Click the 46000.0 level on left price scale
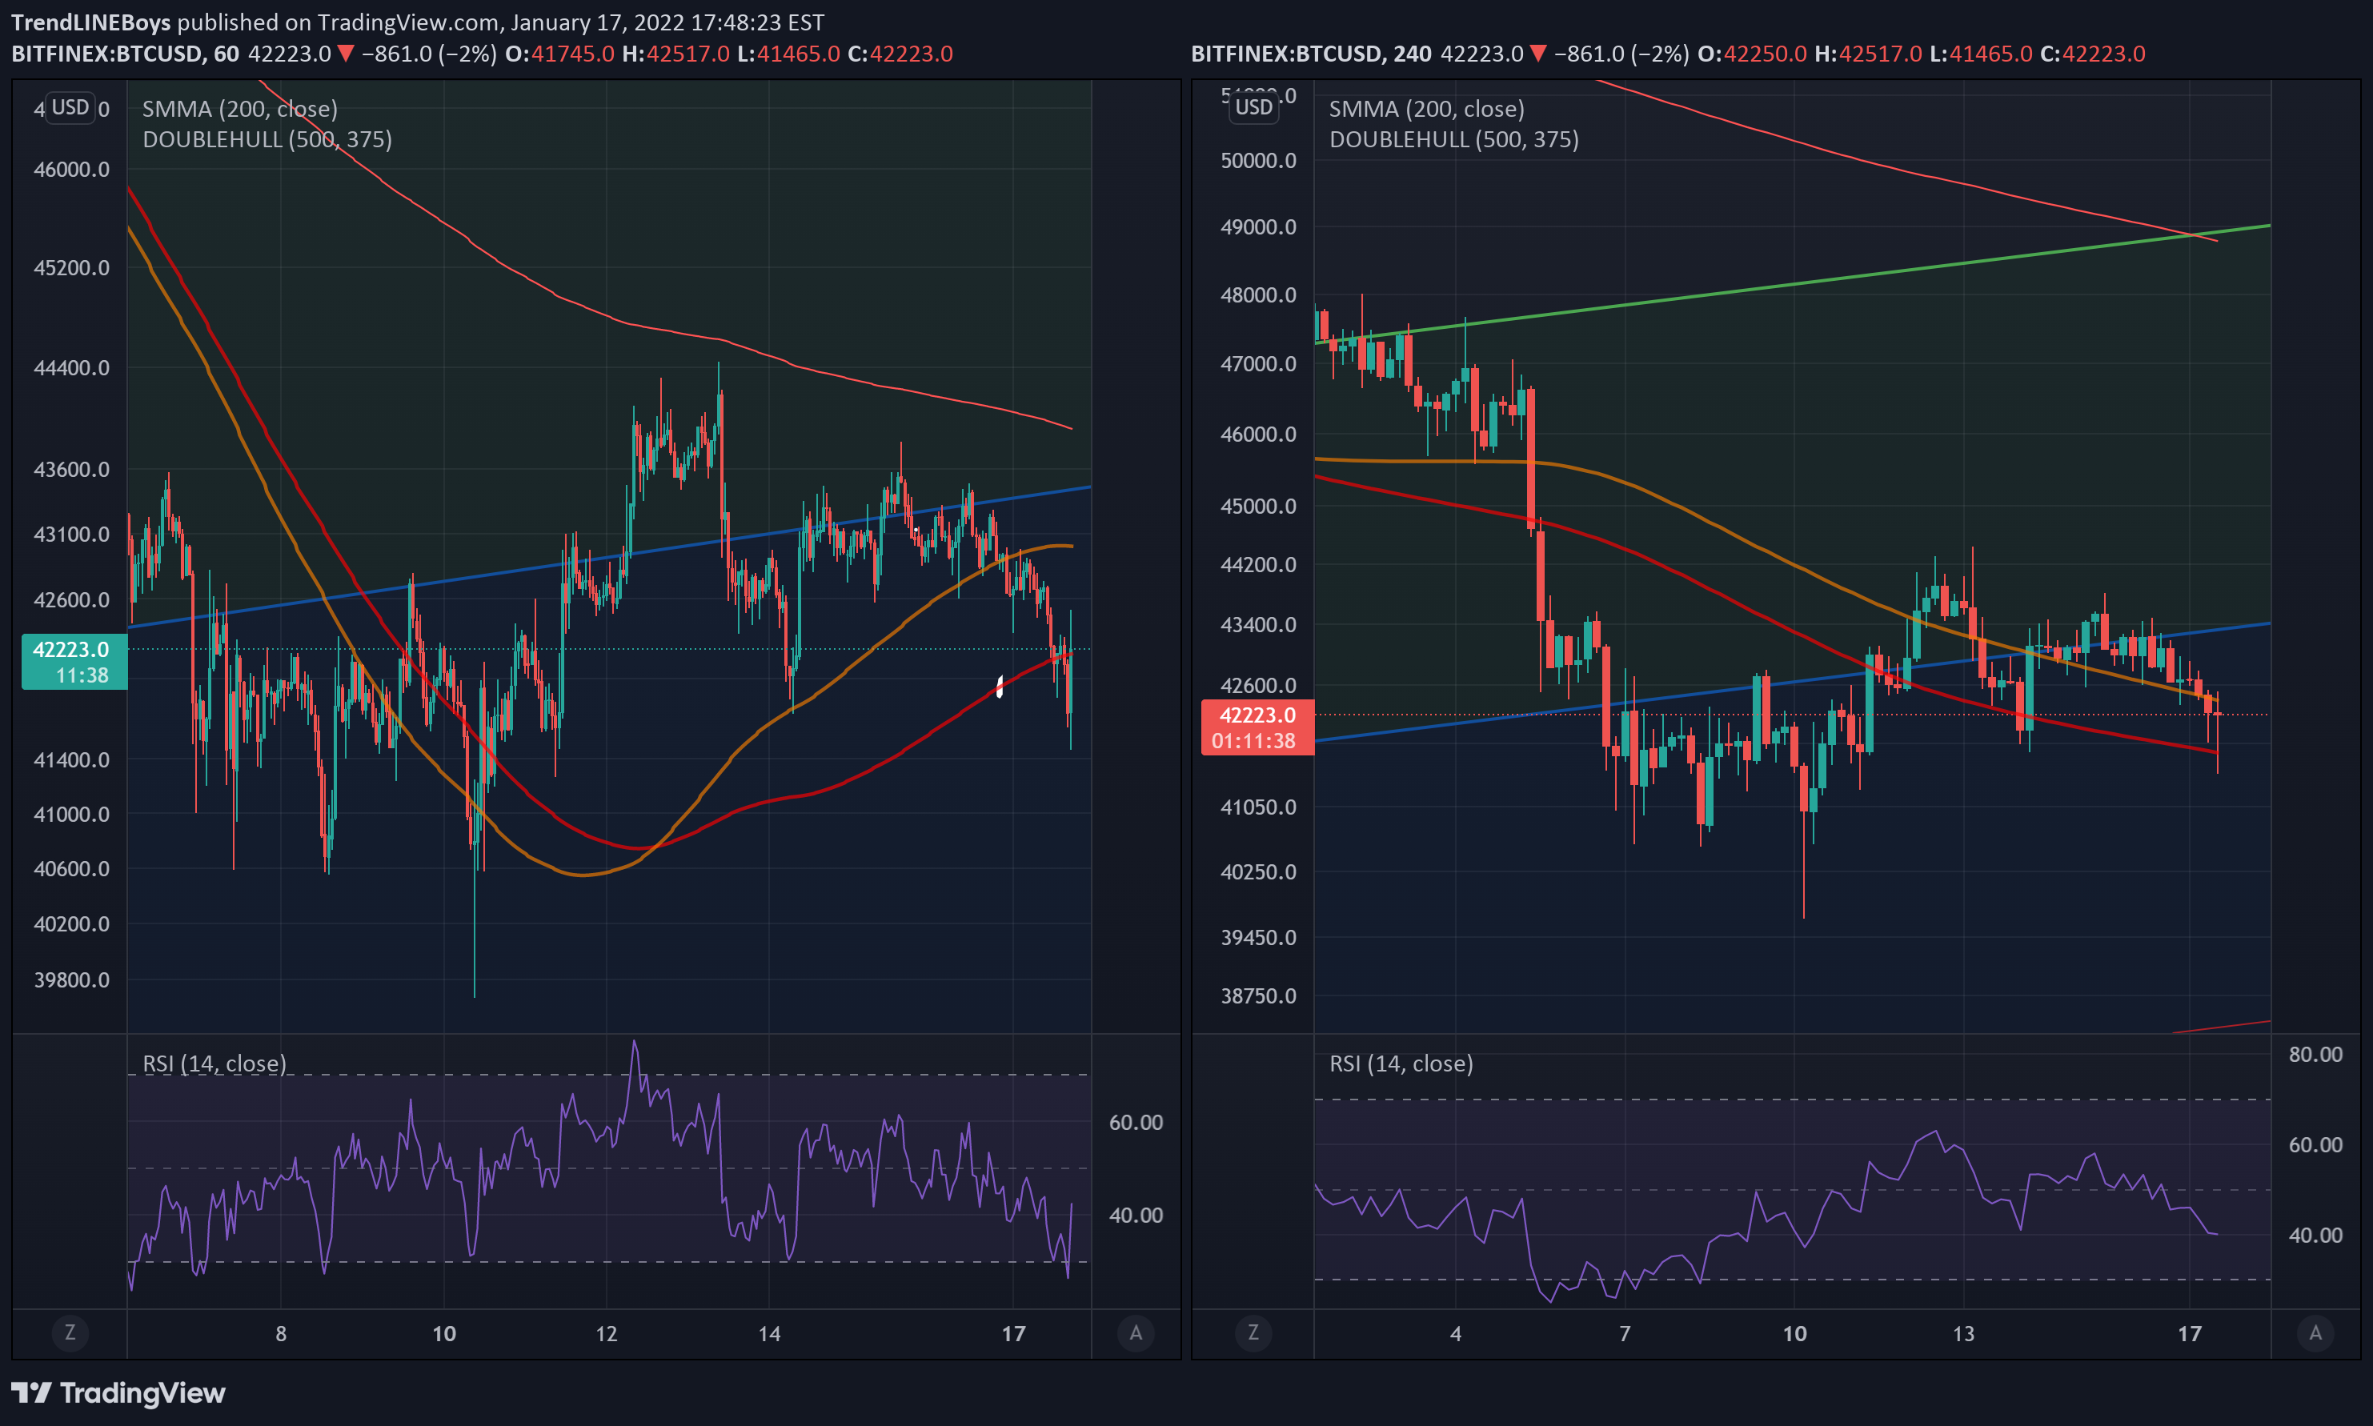This screenshot has height=1426, width=2373. 71,169
